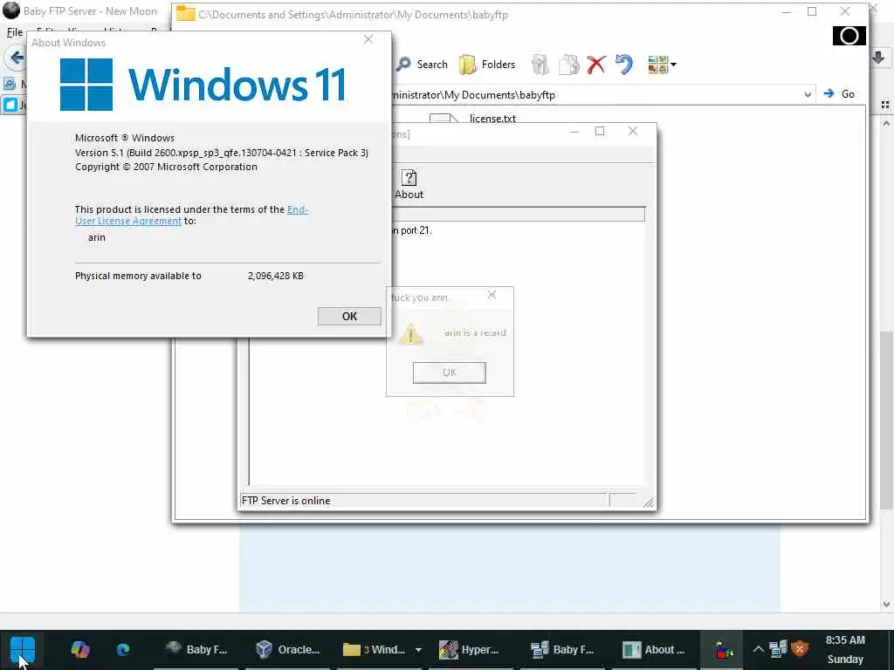Show hidden tray icons chevron
The width and height of the screenshot is (894, 670).
coord(758,649)
